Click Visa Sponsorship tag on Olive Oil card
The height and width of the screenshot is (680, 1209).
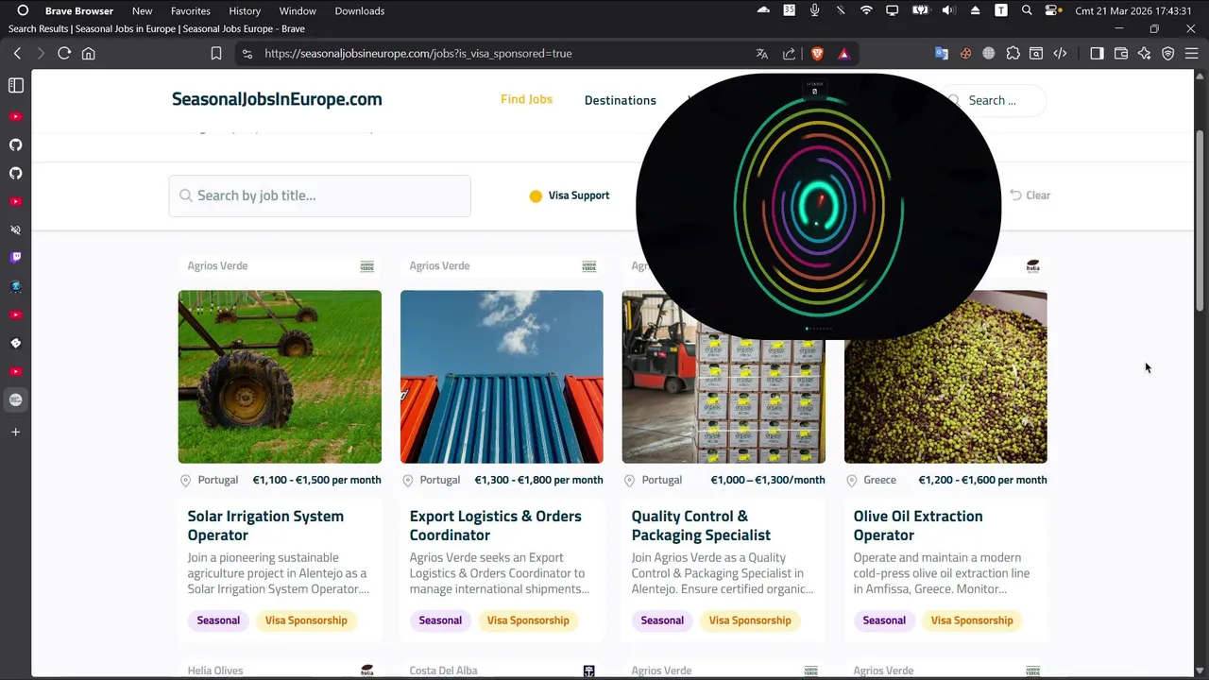(971, 620)
